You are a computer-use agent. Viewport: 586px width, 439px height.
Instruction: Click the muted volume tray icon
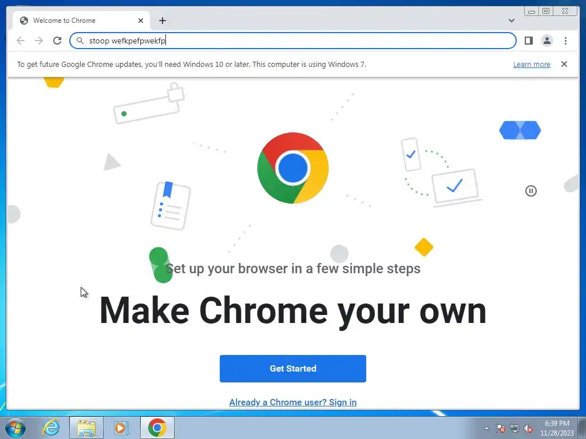tap(528, 428)
